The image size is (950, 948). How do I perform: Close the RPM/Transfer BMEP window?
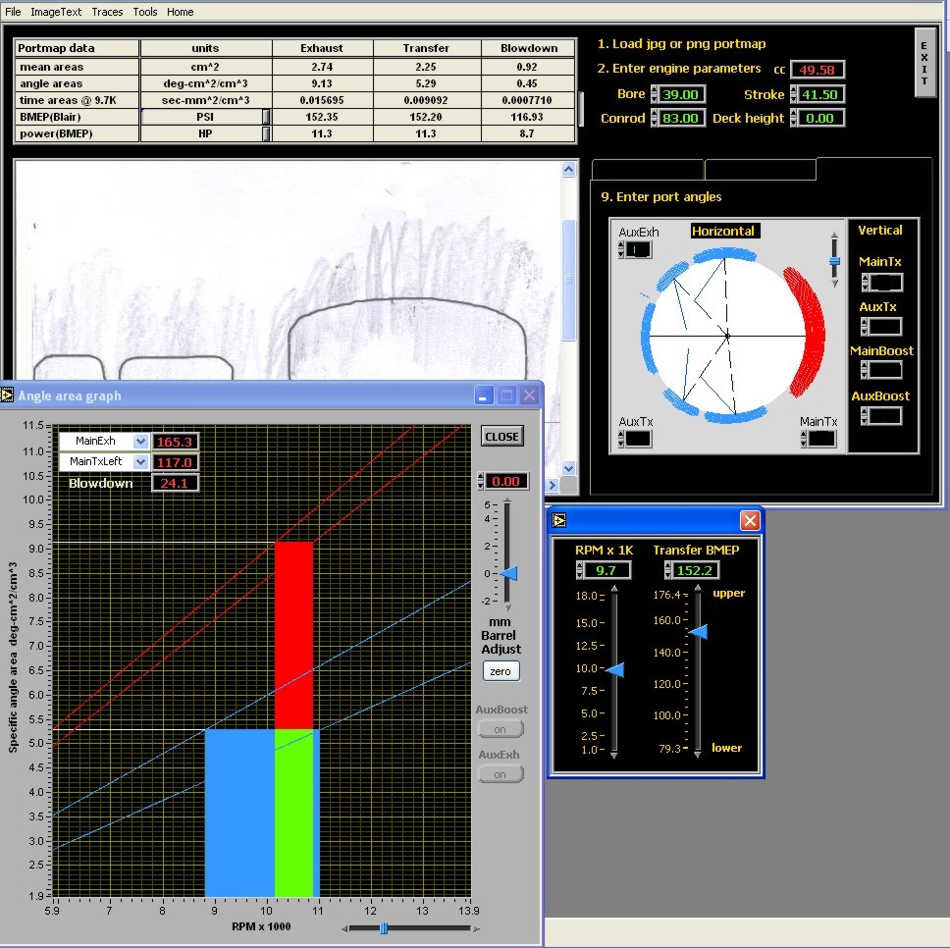[x=750, y=520]
